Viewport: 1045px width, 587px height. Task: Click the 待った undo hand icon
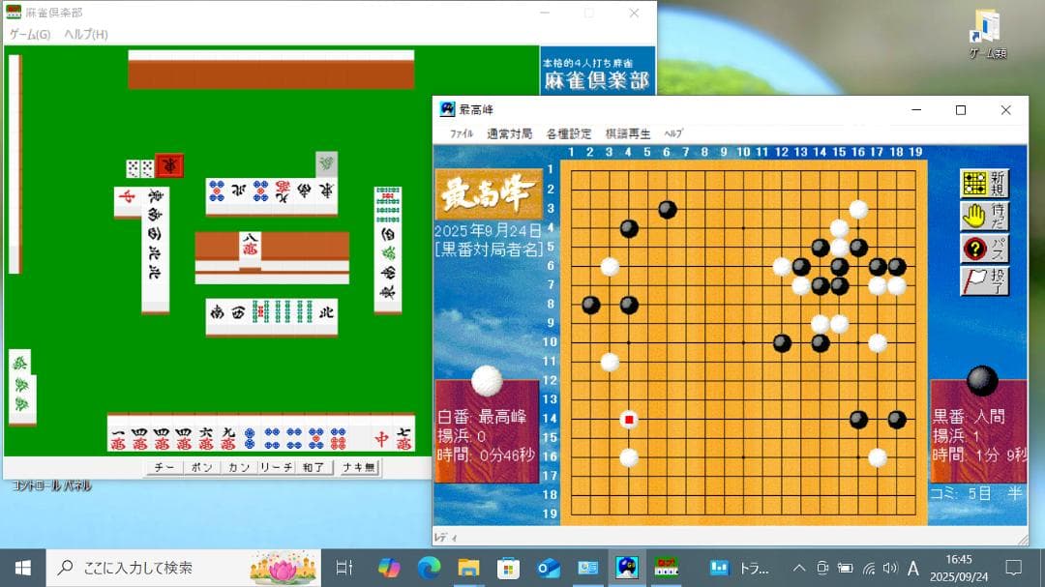coord(984,216)
